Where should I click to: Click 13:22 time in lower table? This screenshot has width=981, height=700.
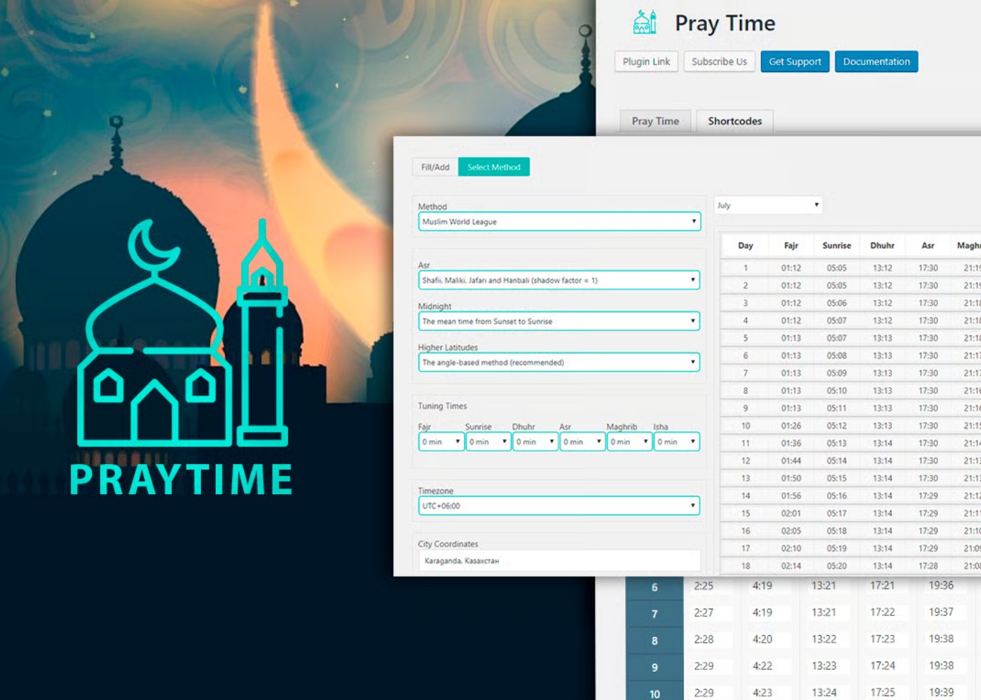(x=824, y=639)
